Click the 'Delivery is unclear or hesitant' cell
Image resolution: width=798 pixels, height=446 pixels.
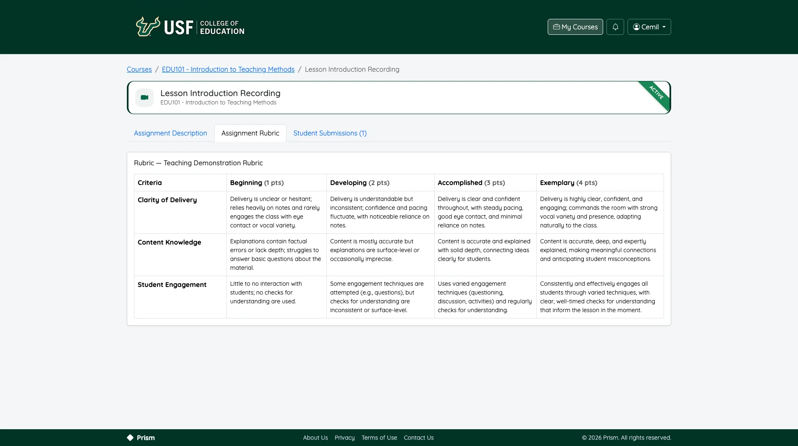tap(276, 212)
